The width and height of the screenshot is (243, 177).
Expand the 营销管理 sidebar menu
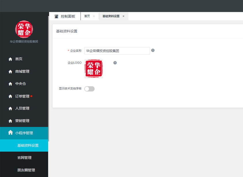[x=22, y=121]
